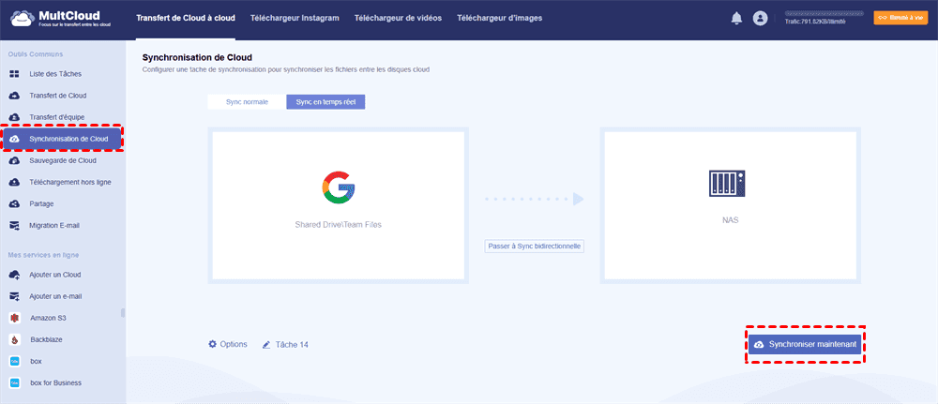The image size is (938, 404).
Task: Click the MultCloud logo
Action: pos(61,19)
